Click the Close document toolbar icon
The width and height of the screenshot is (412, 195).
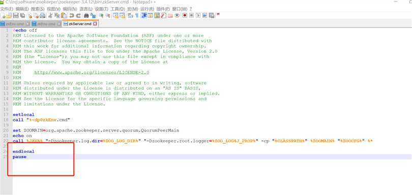tap(30, 15)
